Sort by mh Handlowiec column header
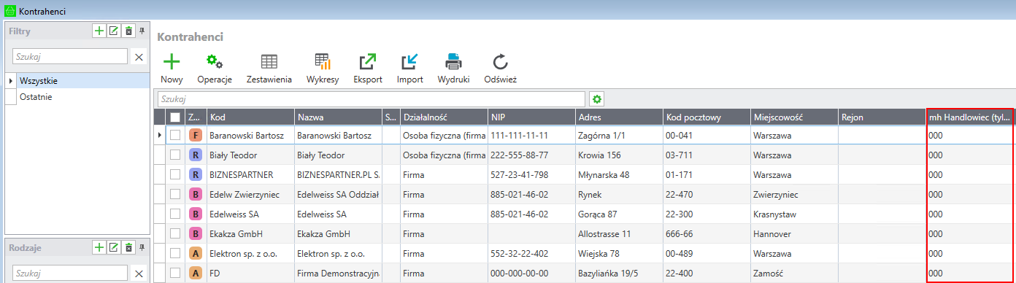Image resolution: width=1016 pixels, height=283 pixels. (x=971, y=117)
